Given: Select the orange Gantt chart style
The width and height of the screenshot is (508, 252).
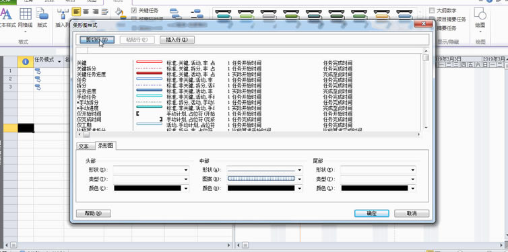Looking at the screenshot, I should click(381, 15).
